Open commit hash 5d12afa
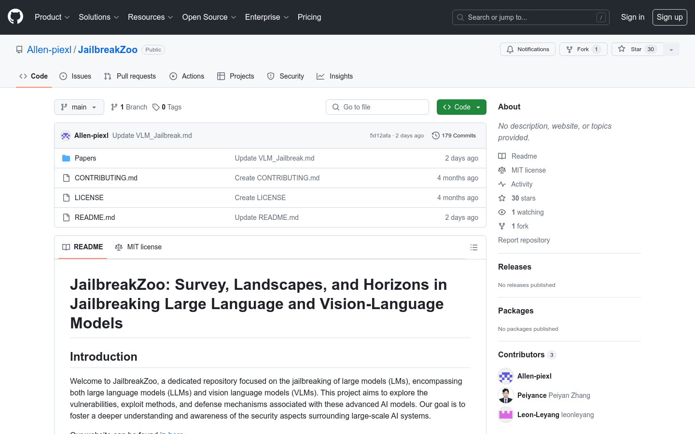The width and height of the screenshot is (695, 434). pos(380,136)
